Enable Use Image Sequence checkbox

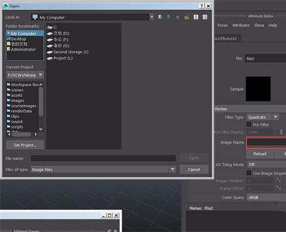[x=249, y=173]
